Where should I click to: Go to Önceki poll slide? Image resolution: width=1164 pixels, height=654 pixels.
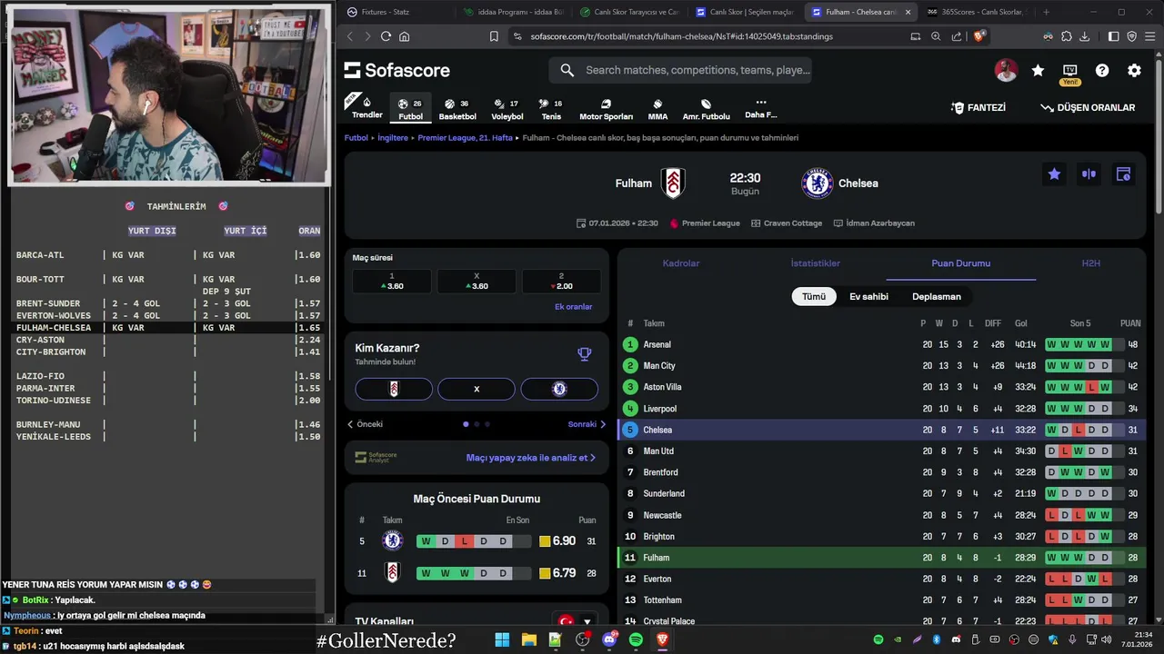point(365,424)
